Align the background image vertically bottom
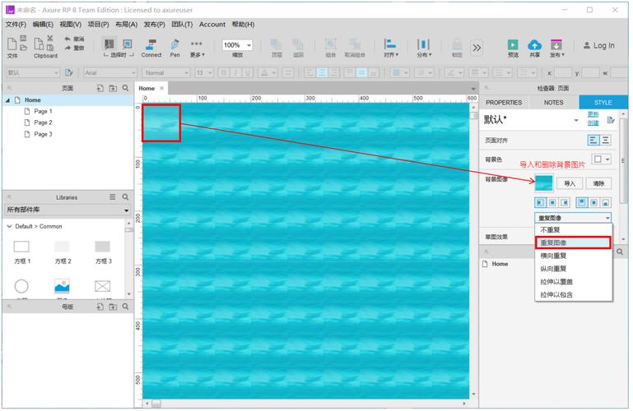633x411 pixels. tap(606, 203)
